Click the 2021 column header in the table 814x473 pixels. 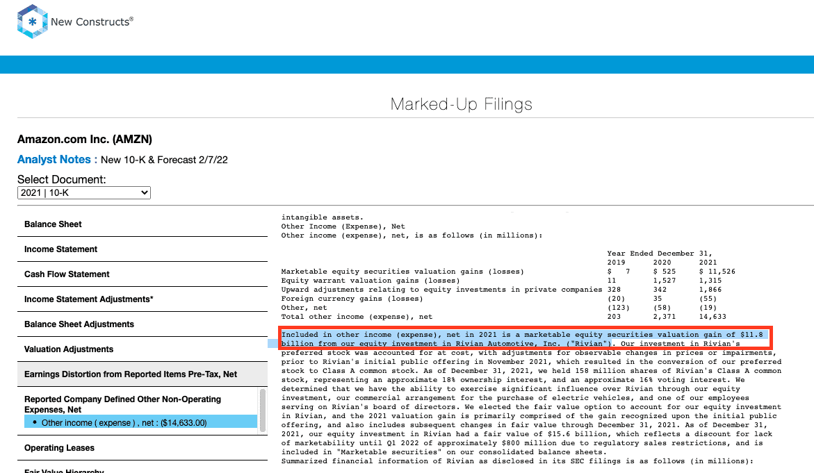click(x=708, y=263)
